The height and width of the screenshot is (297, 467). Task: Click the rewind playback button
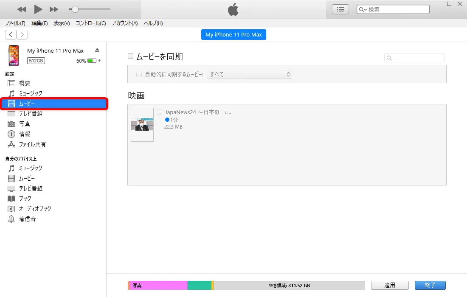22,9
